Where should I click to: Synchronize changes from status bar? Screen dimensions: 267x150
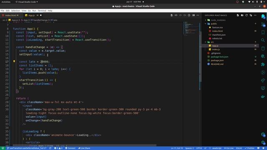(x=50, y=148)
